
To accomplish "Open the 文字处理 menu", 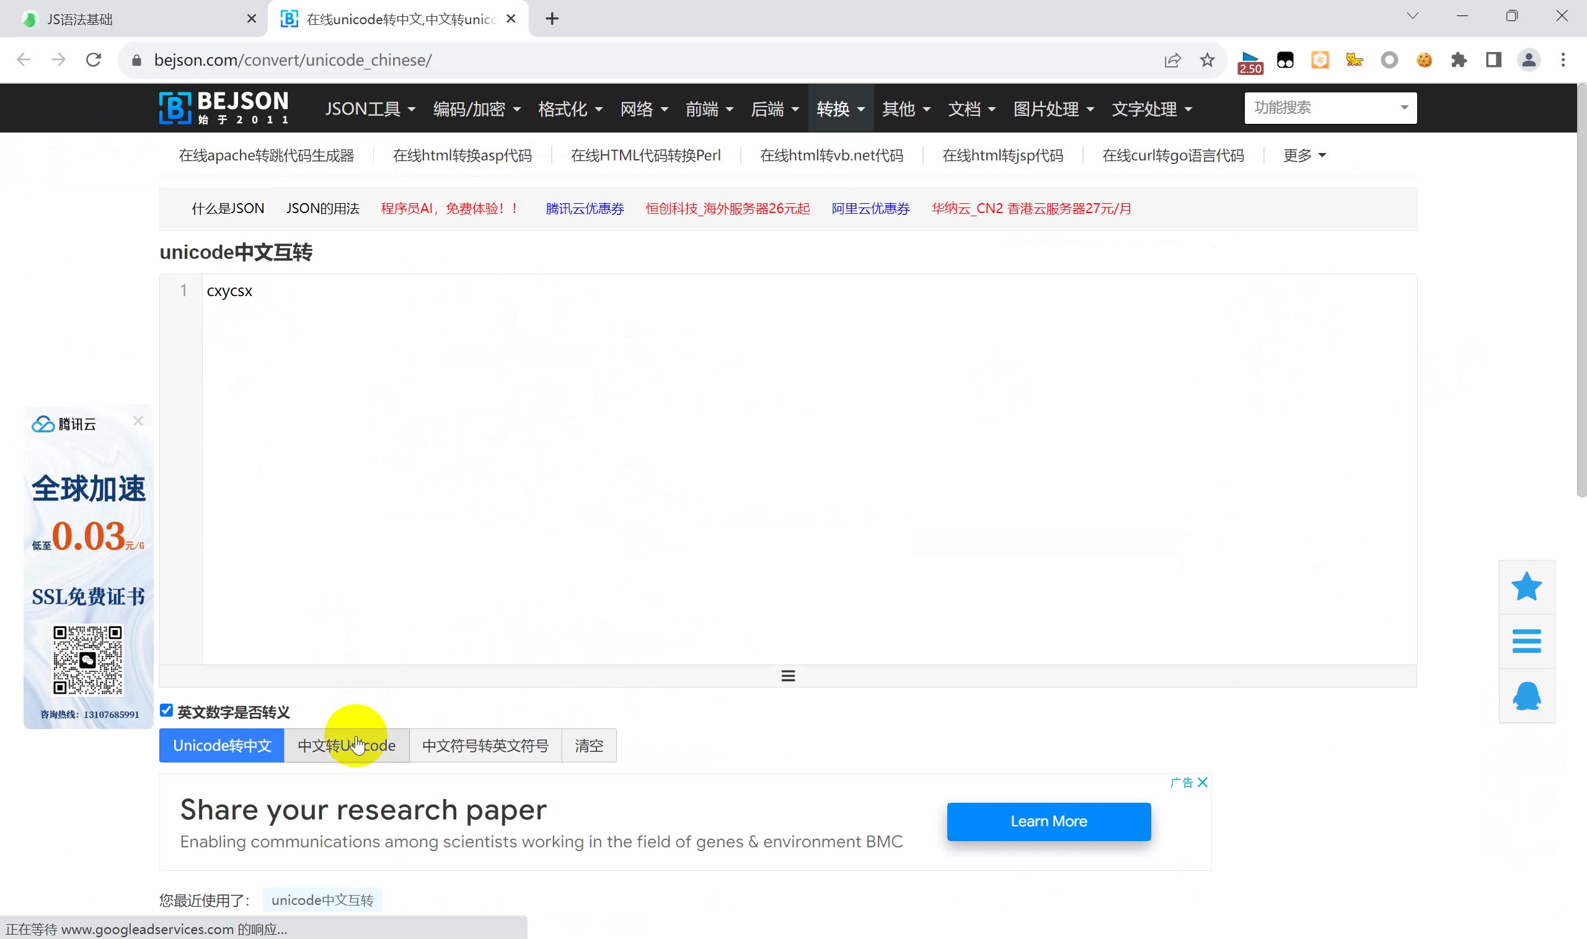I will tap(1152, 109).
